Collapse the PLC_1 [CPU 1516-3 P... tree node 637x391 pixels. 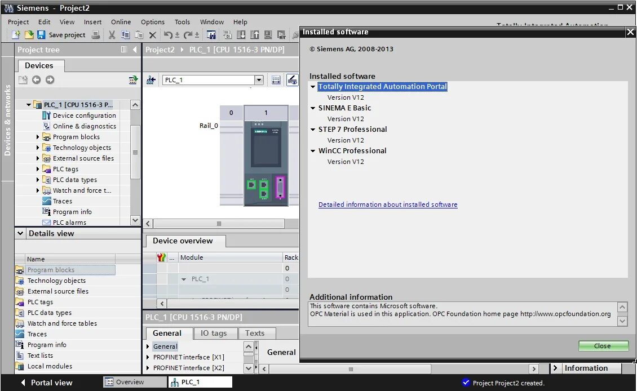click(x=28, y=105)
